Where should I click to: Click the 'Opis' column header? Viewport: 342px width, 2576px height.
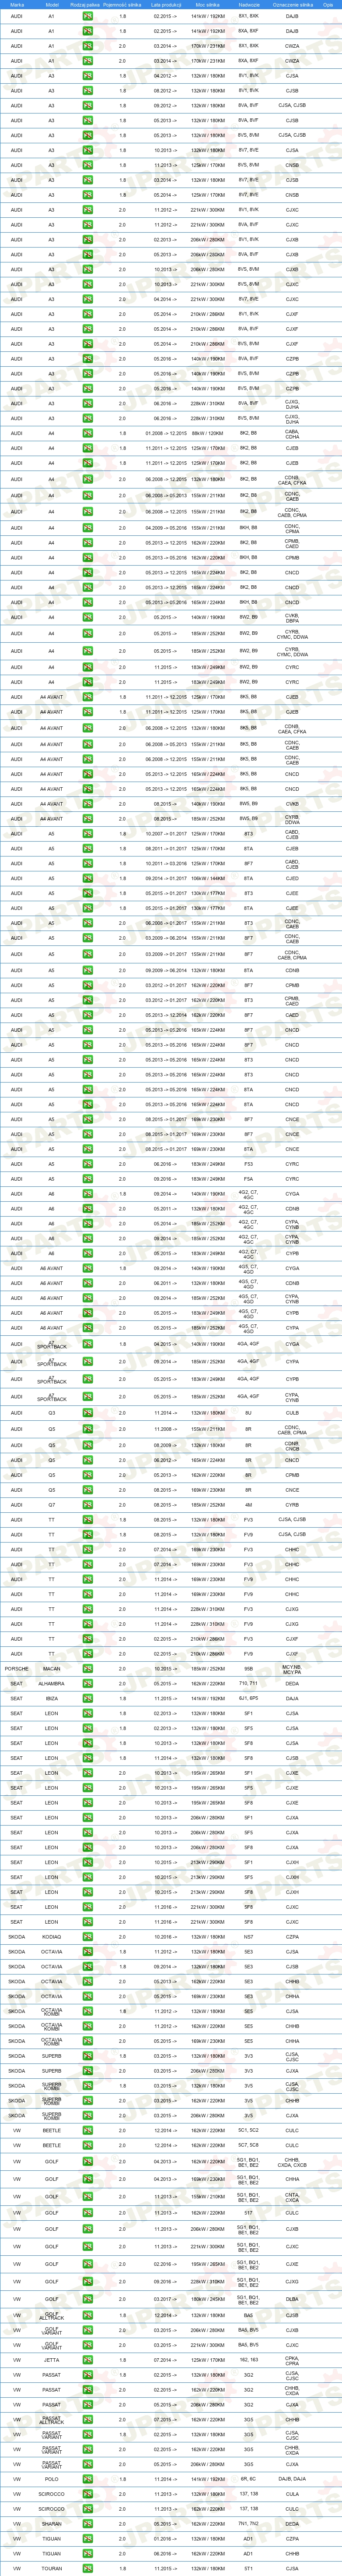(328, 5)
